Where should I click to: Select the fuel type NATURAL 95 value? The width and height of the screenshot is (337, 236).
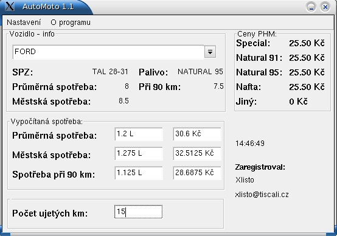200,72
